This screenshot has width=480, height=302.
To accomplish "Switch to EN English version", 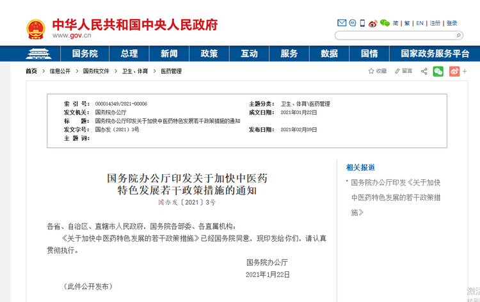I will (420, 23).
